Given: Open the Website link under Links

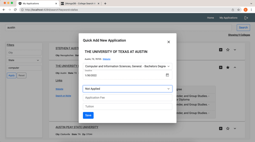Looking at the screenshot, I should click(x=59, y=89).
